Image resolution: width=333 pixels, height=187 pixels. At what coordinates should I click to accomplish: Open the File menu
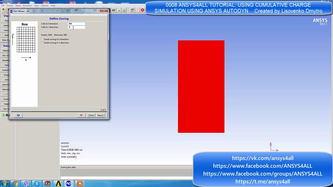pos(3,5)
